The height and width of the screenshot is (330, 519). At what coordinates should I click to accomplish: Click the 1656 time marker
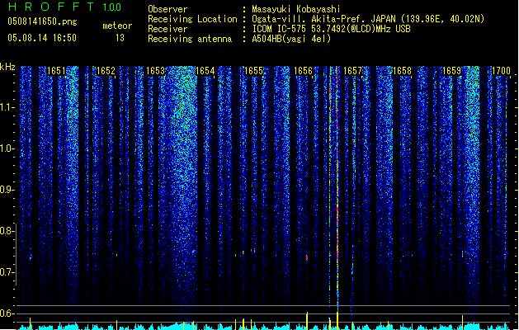303,71
